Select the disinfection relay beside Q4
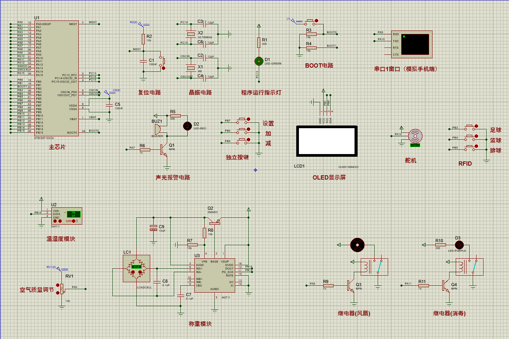509x339 pixels. coord(470,267)
